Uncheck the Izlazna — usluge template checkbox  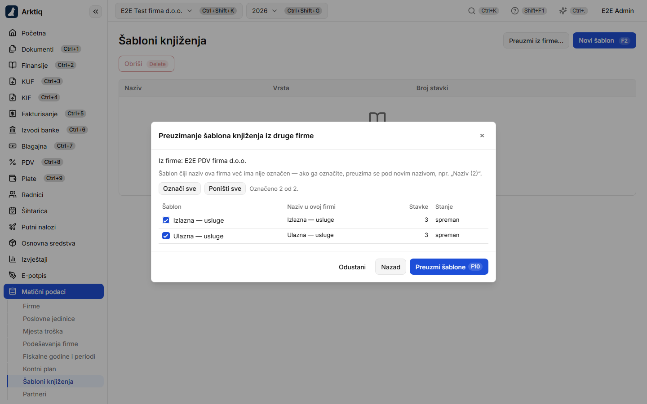click(166, 220)
